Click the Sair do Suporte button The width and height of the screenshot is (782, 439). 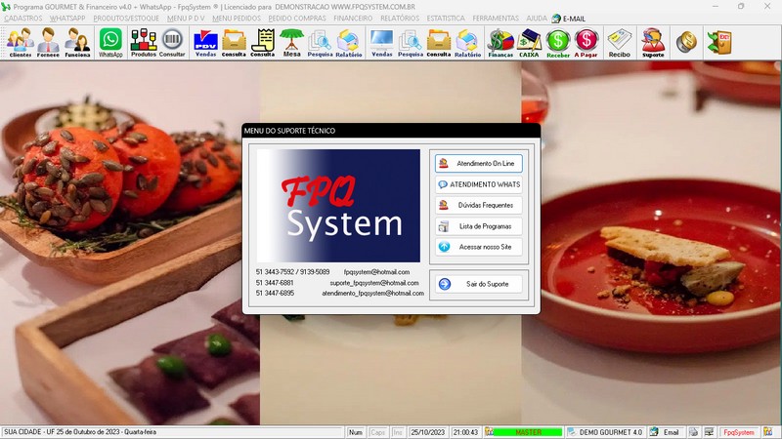[479, 284]
